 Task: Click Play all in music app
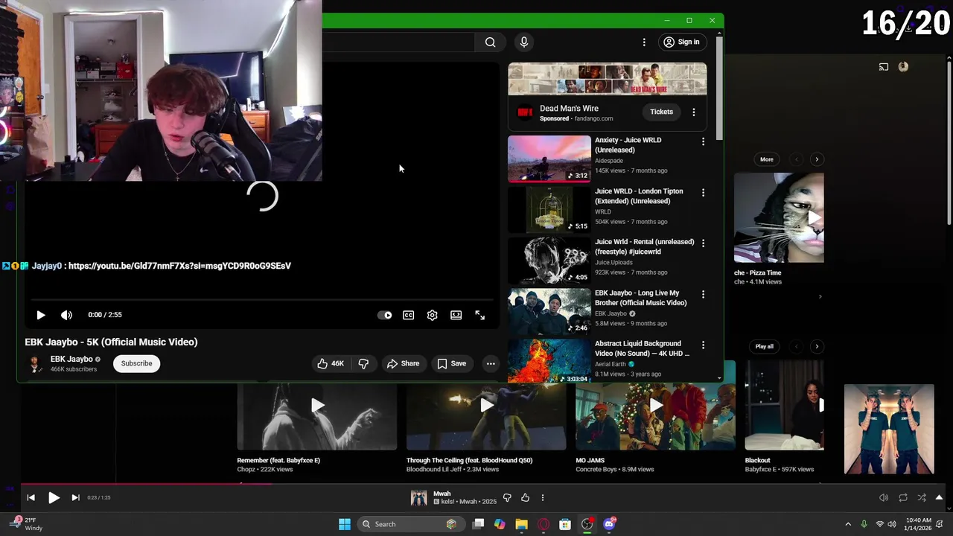(x=765, y=346)
